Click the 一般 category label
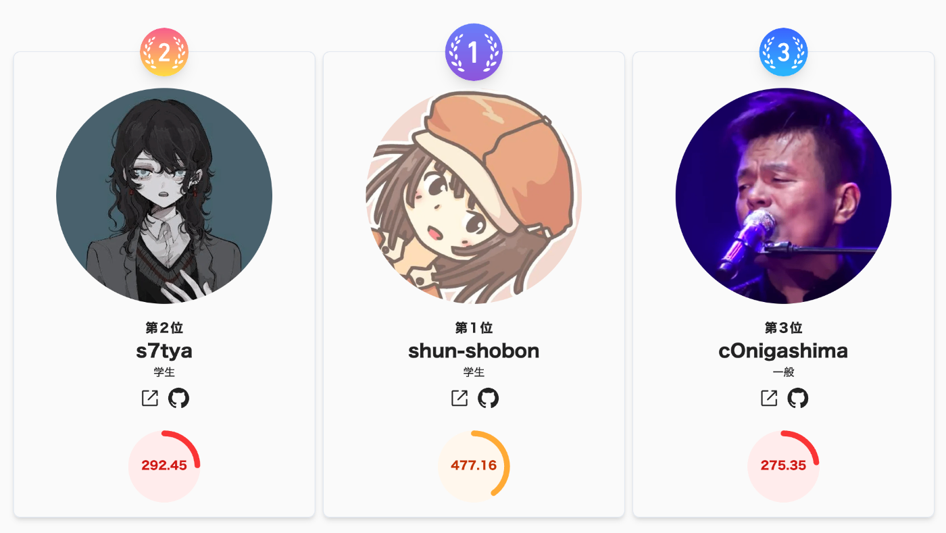The image size is (946, 533). click(x=783, y=372)
